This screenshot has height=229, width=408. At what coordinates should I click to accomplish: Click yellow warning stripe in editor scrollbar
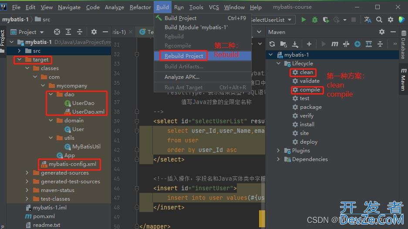click(x=262, y=218)
